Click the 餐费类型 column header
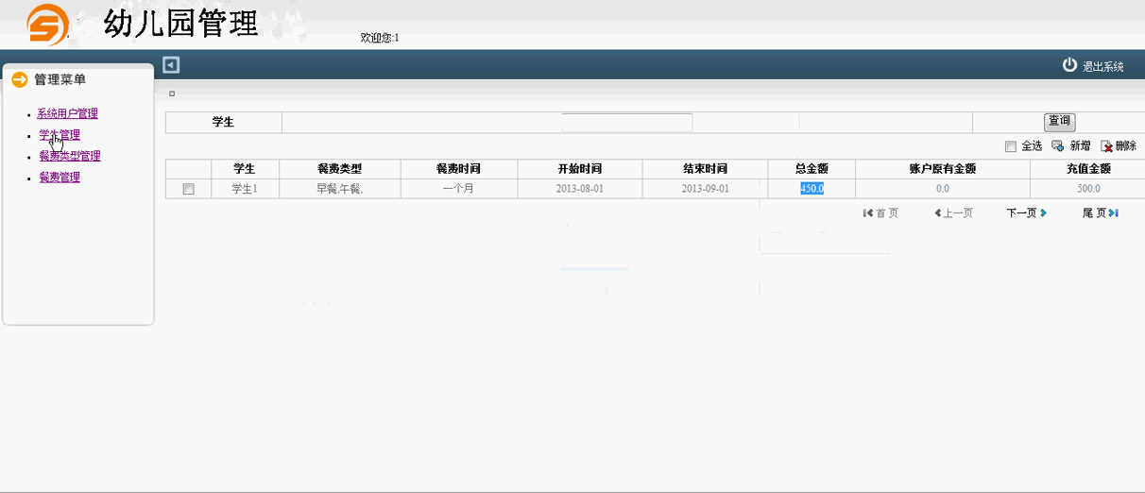This screenshot has width=1145, height=493. (x=339, y=169)
